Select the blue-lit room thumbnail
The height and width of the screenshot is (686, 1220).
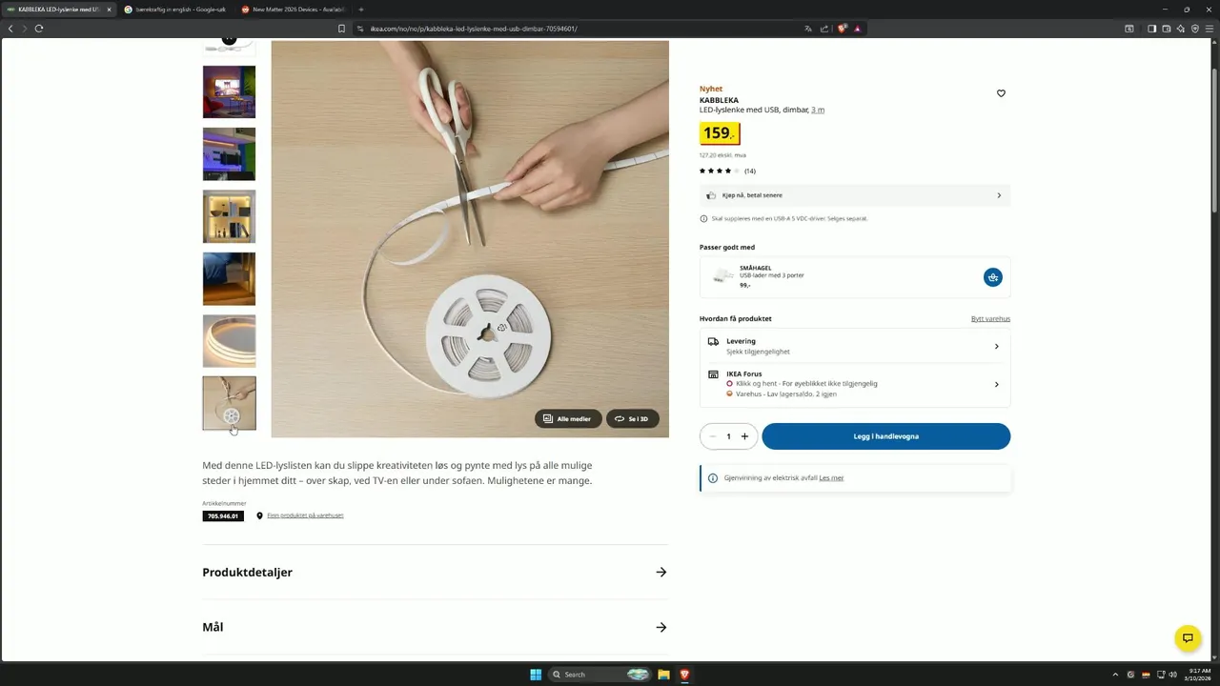229,154
